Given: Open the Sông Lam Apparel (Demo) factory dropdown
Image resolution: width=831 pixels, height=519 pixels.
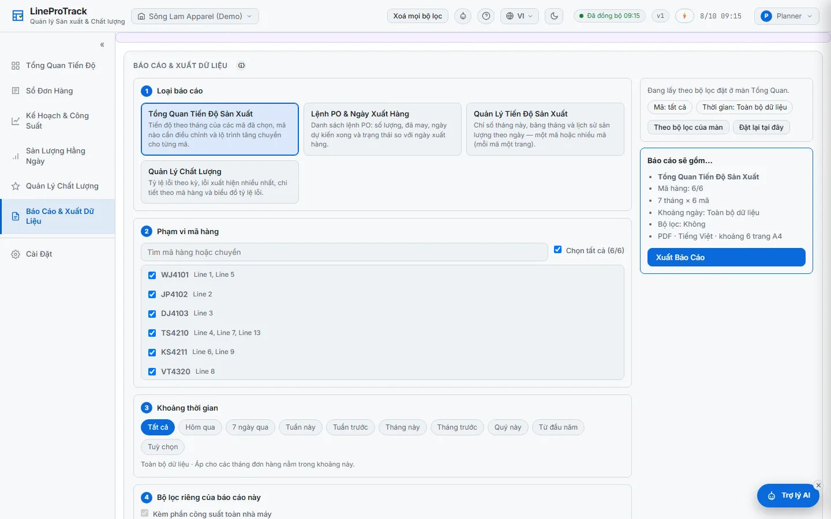Looking at the screenshot, I should (x=195, y=16).
